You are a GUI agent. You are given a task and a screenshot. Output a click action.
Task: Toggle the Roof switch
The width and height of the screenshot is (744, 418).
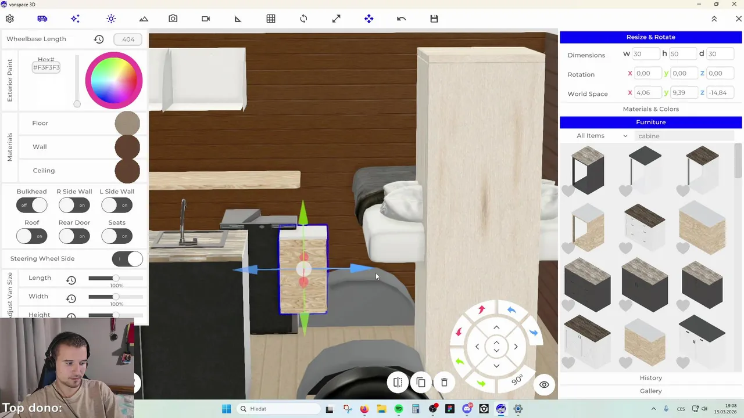pos(31,236)
